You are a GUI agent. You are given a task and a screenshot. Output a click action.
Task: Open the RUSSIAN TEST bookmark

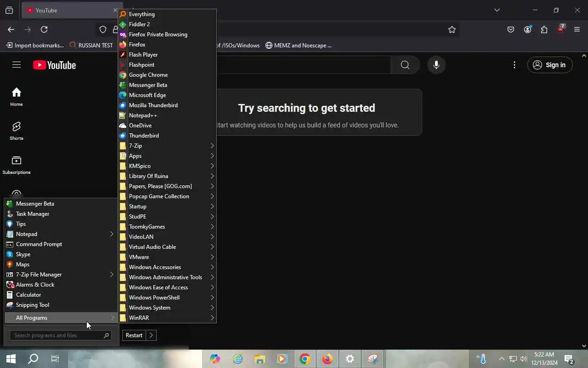pyautogui.click(x=91, y=45)
